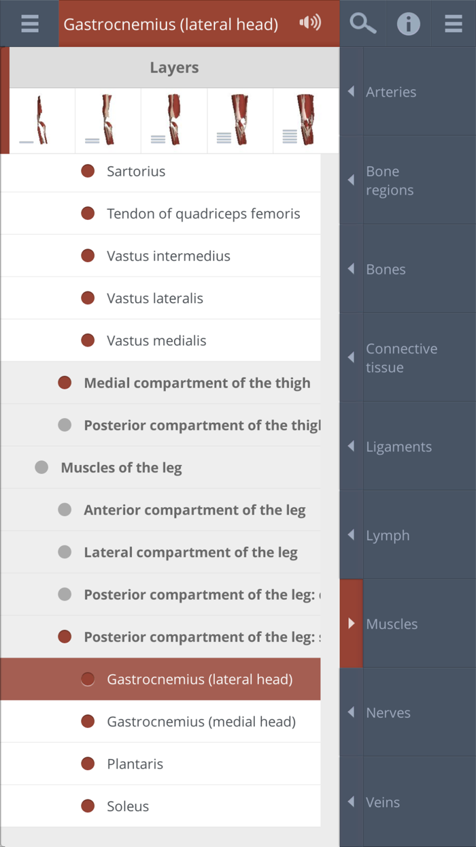Select Gastrocnemius (medial head) in list
Screen dimensions: 476x847
click(201, 722)
